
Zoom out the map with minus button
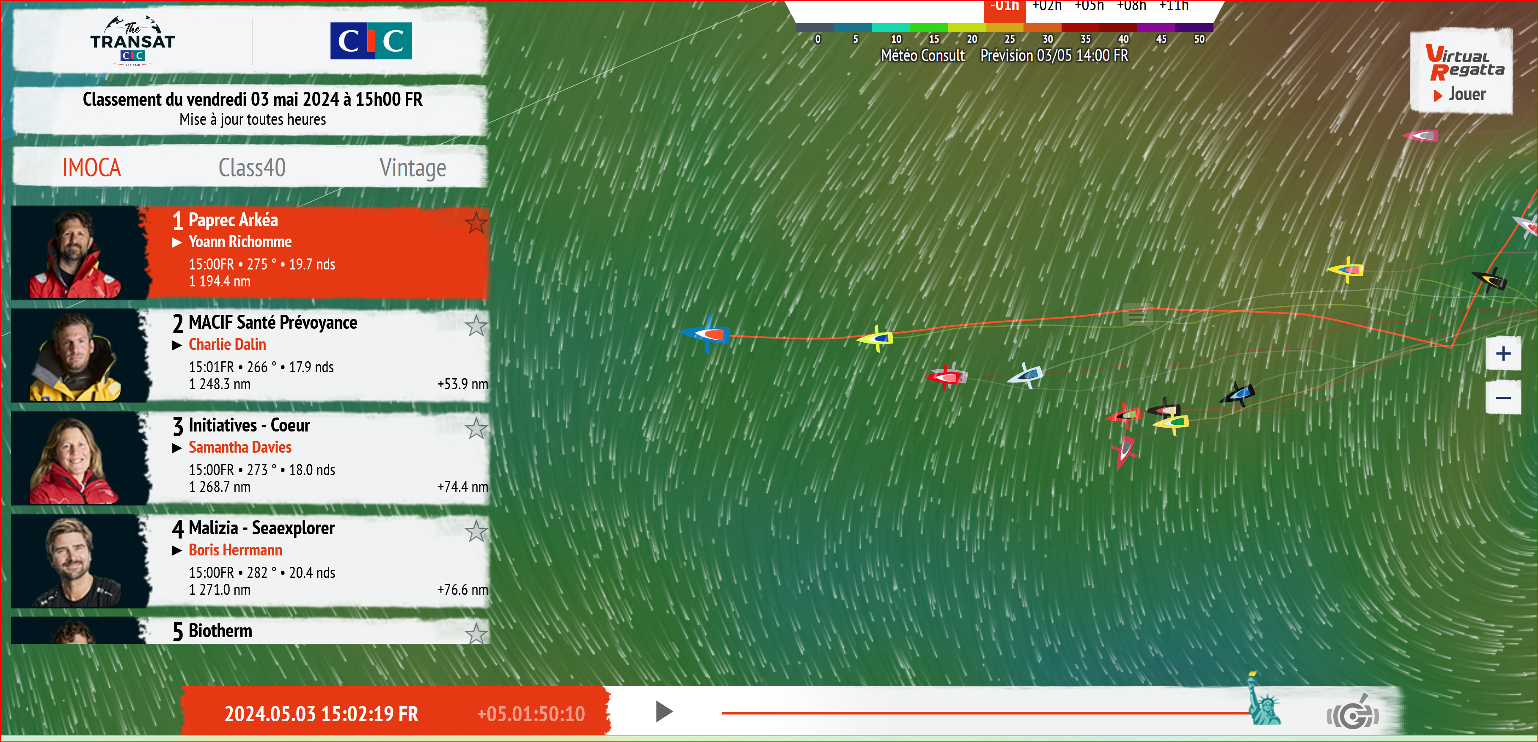[x=1503, y=398]
